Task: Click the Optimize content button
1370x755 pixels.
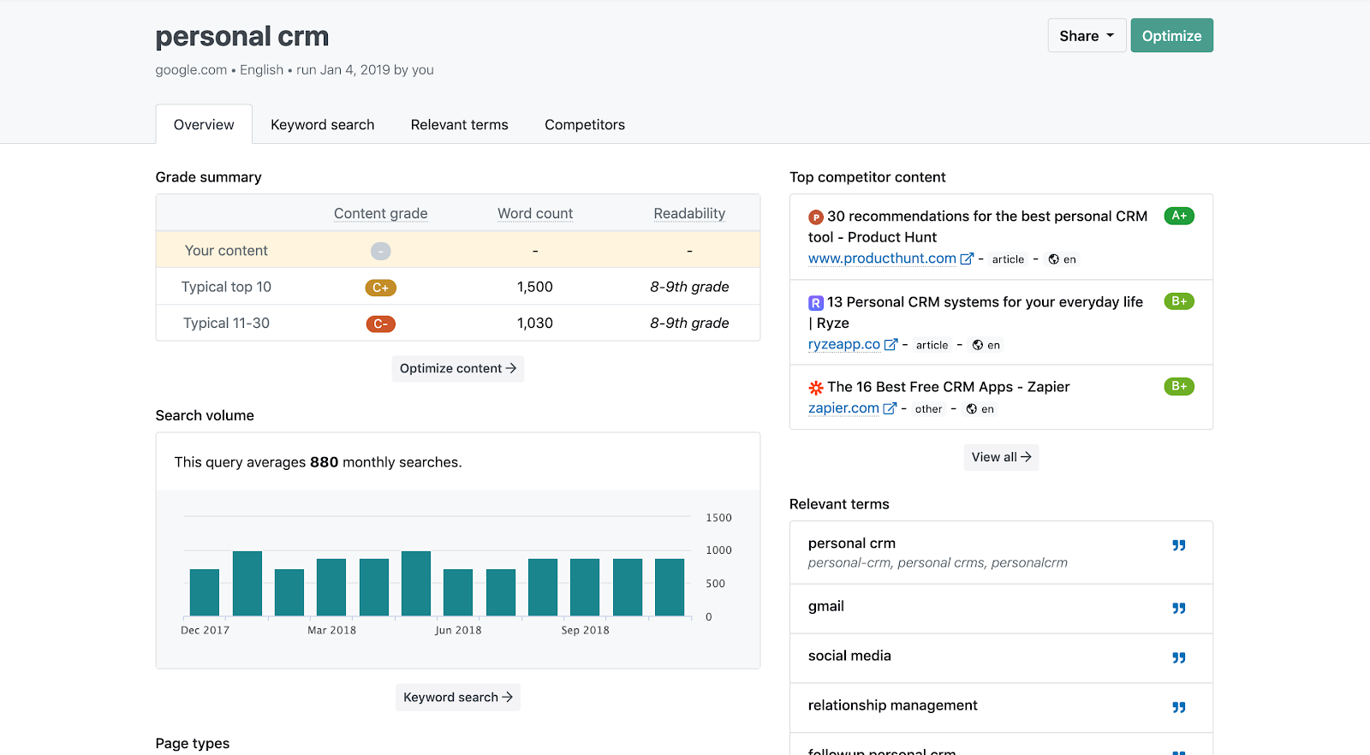Action: pos(458,369)
